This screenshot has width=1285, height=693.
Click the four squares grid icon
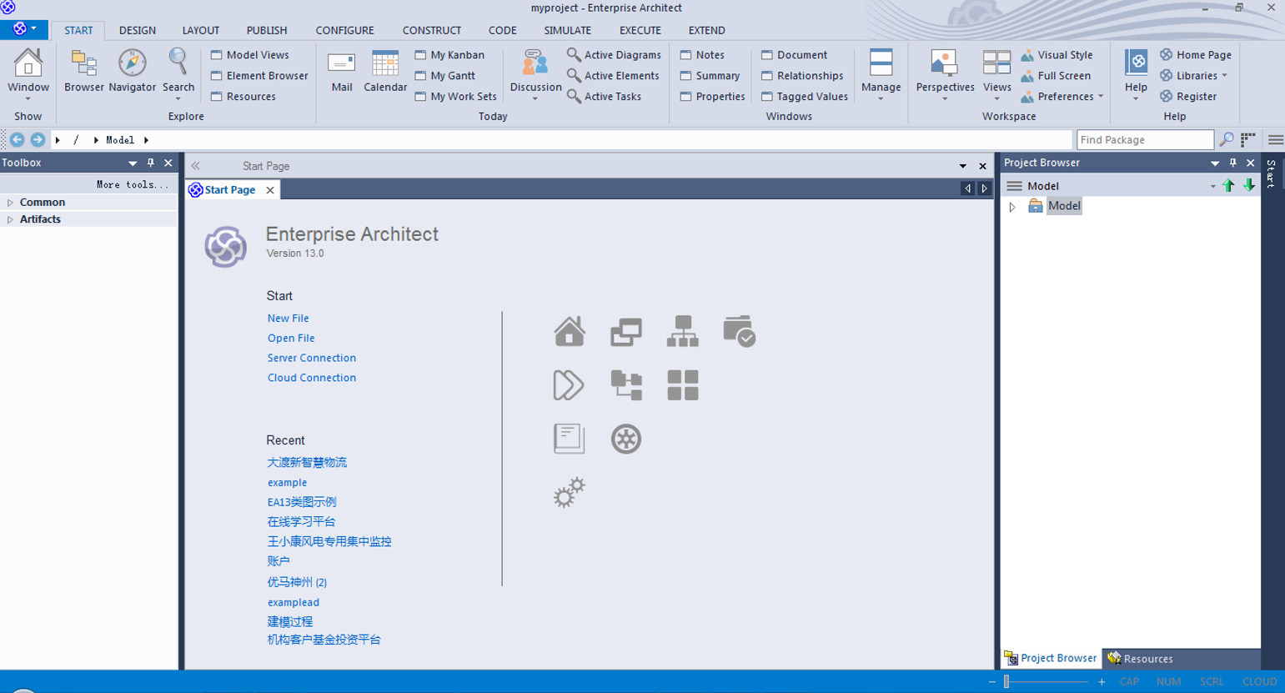pos(683,385)
